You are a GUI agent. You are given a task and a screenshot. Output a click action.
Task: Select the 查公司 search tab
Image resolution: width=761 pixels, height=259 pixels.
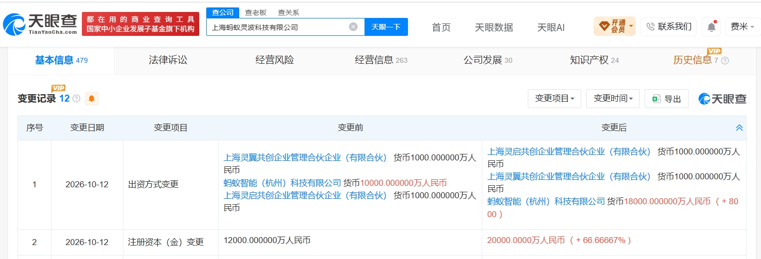pyautogui.click(x=223, y=12)
